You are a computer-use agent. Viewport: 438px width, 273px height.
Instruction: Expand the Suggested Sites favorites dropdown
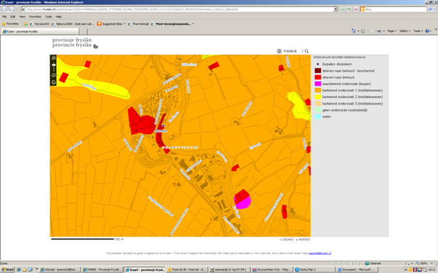coord(124,24)
